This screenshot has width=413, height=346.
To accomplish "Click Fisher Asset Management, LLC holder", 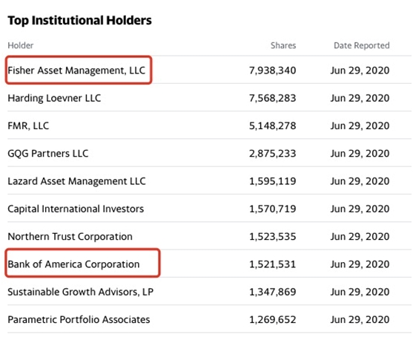I will 76,71.
